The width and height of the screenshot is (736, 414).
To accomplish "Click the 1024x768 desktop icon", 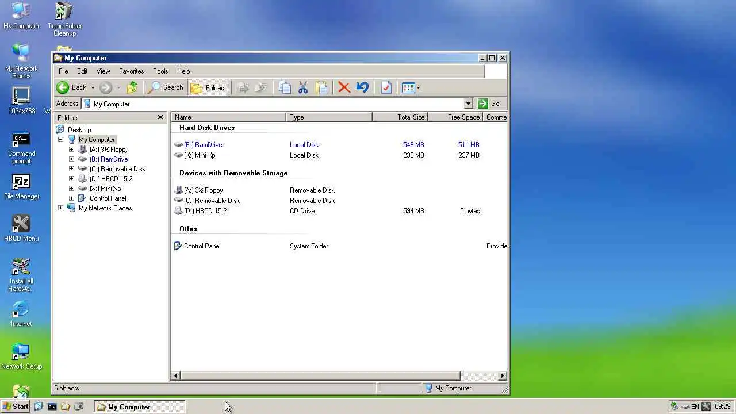I will coord(21,101).
